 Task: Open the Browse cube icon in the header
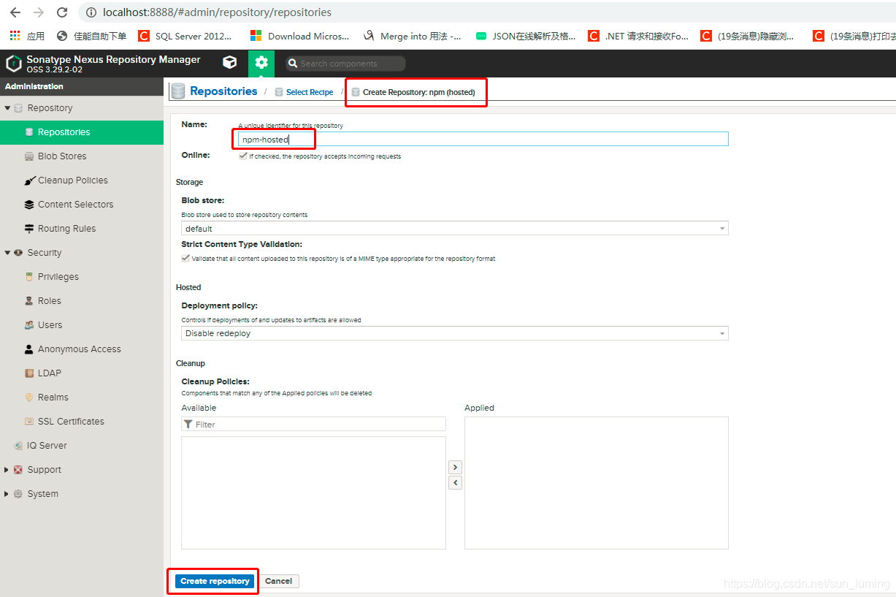coord(229,63)
